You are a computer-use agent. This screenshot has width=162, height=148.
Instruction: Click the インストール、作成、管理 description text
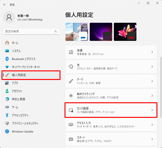[x=89, y=83]
